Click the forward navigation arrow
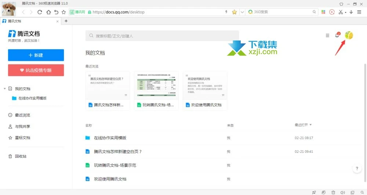367x195 pixels. [31, 12]
